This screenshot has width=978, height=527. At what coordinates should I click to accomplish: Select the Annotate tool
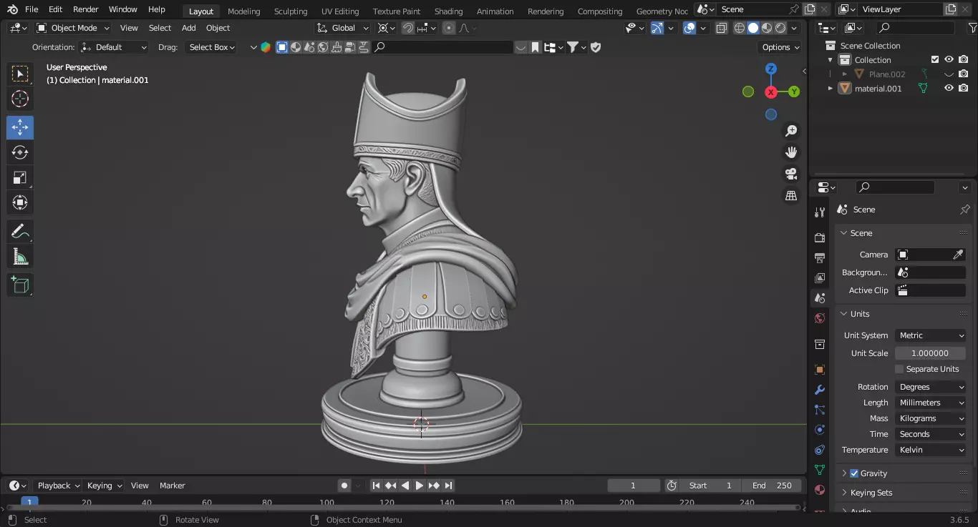[20, 231]
